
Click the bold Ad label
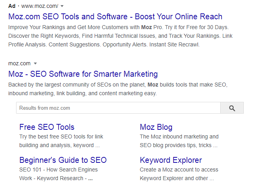[x=12, y=6]
